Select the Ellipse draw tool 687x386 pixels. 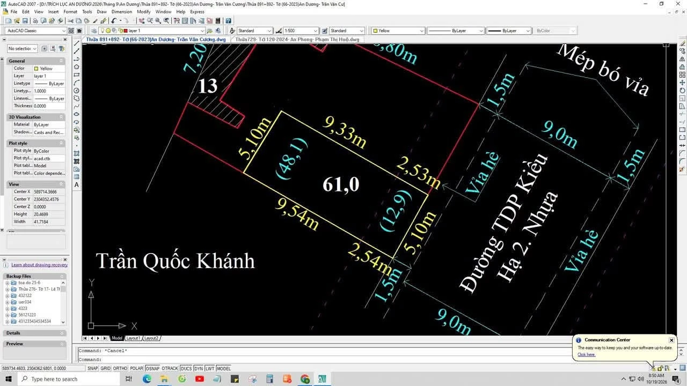pos(77,114)
